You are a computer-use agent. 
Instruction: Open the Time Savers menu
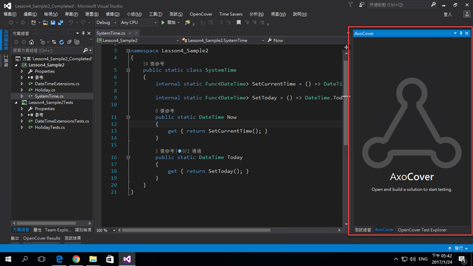coord(231,14)
